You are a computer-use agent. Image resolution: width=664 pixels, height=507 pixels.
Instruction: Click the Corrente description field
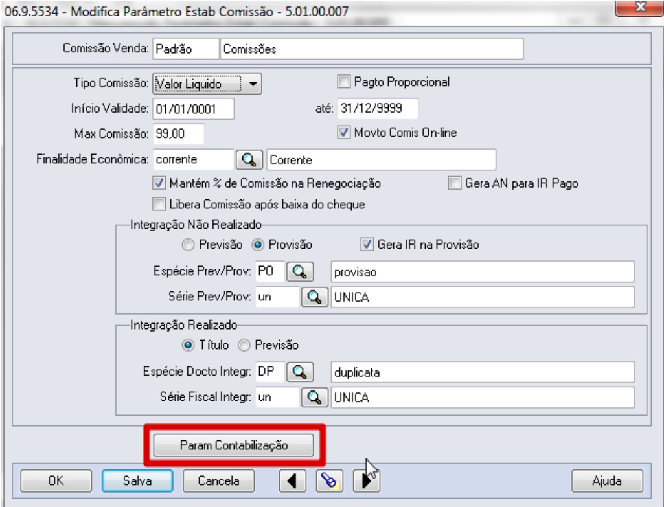[x=381, y=159]
